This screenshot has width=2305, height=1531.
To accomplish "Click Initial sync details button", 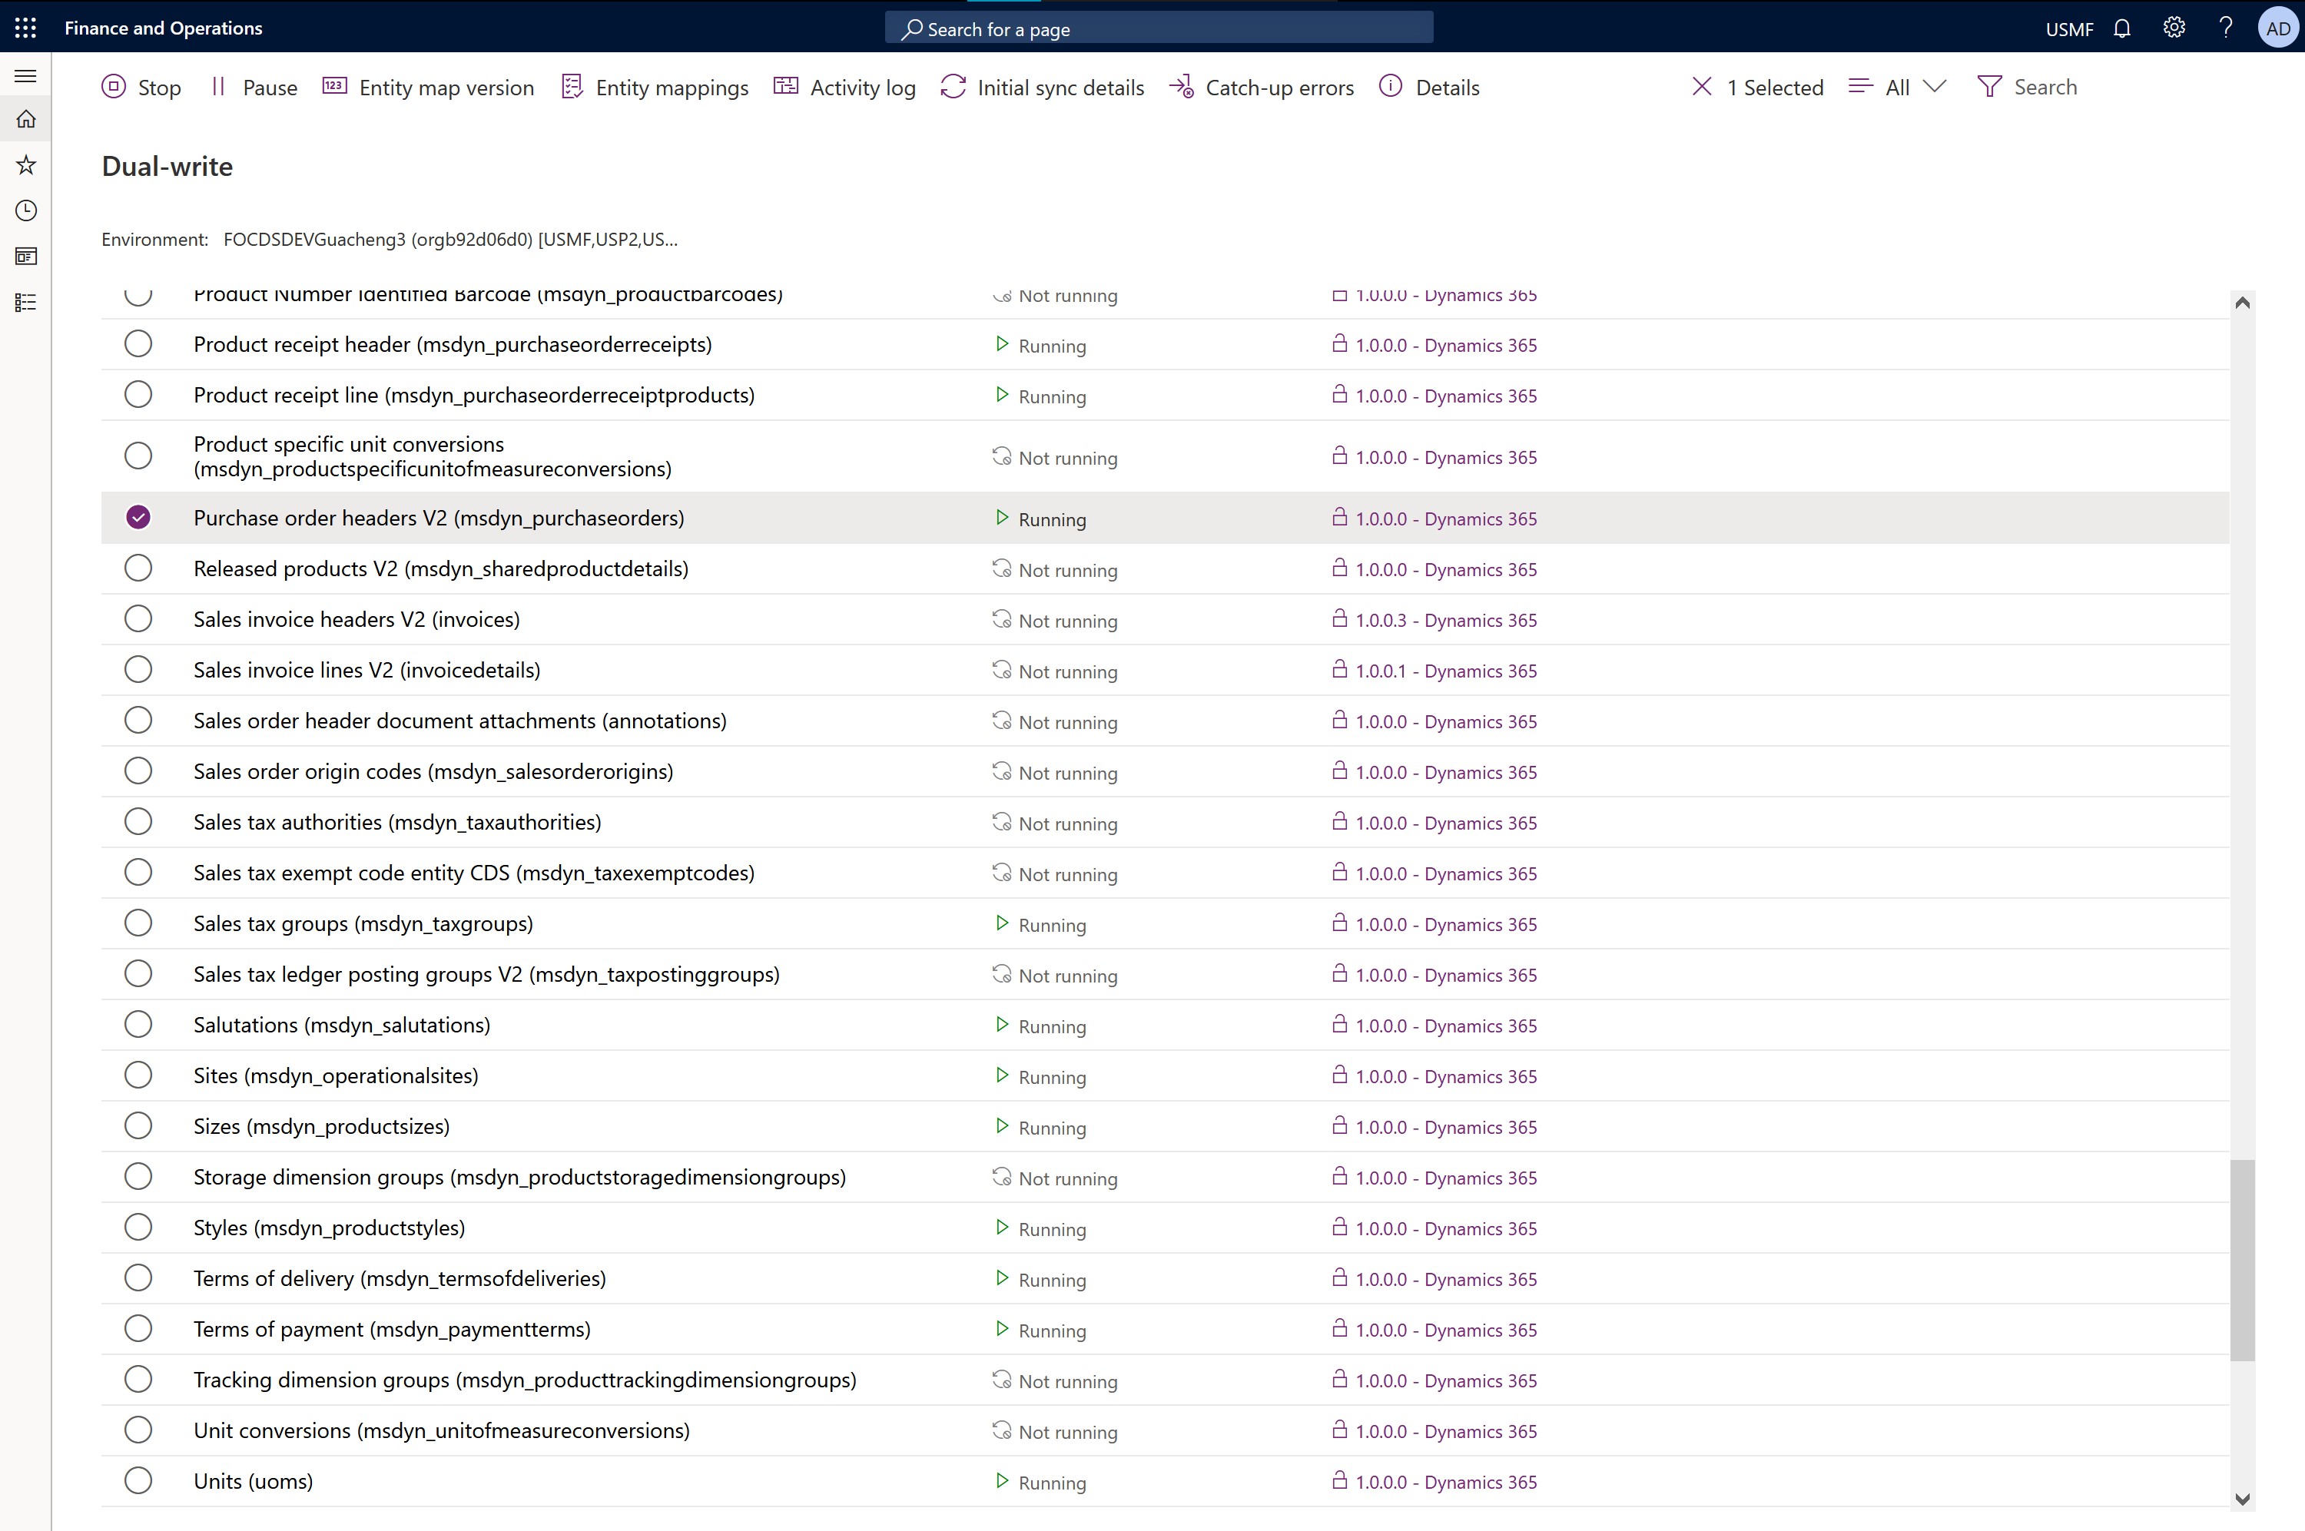I will click(x=1043, y=87).
